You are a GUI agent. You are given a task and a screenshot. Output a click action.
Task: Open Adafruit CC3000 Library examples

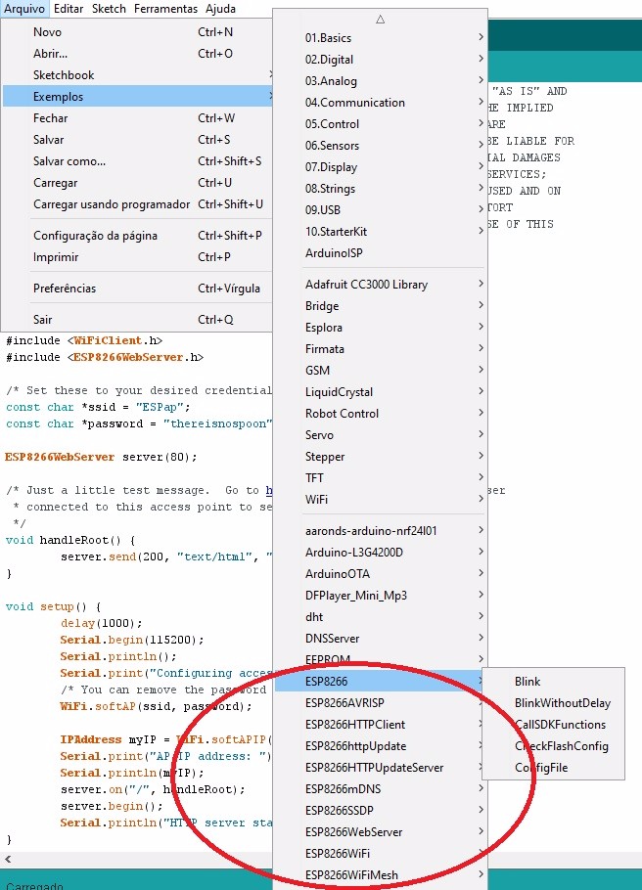coord(380,285)
